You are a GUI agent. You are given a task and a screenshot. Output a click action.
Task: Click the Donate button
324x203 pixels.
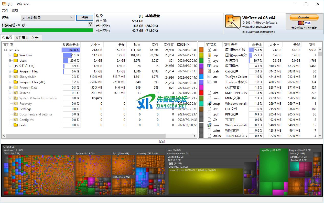pyautogui.click(x=304, y=17)
